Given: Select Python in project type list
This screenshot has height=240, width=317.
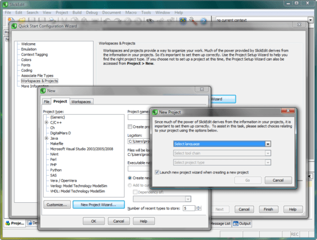Looking at the screenshot, I should coord(56,170).
